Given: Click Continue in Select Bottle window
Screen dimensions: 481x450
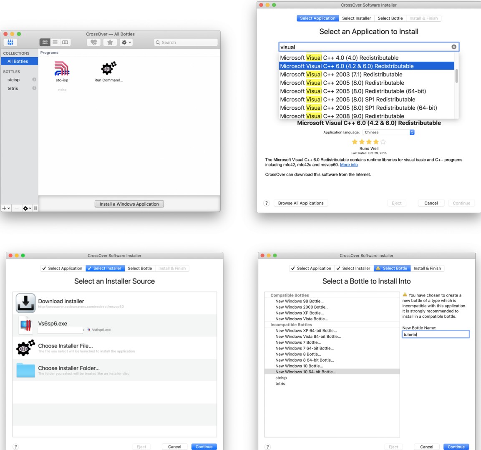Looking at the screenshot, I should (456, 447).
